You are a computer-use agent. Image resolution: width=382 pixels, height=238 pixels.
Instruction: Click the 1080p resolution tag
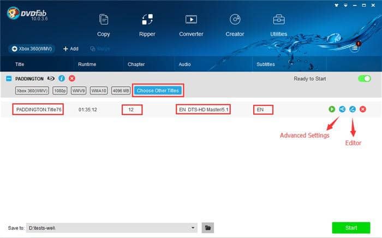coord(60,91)
